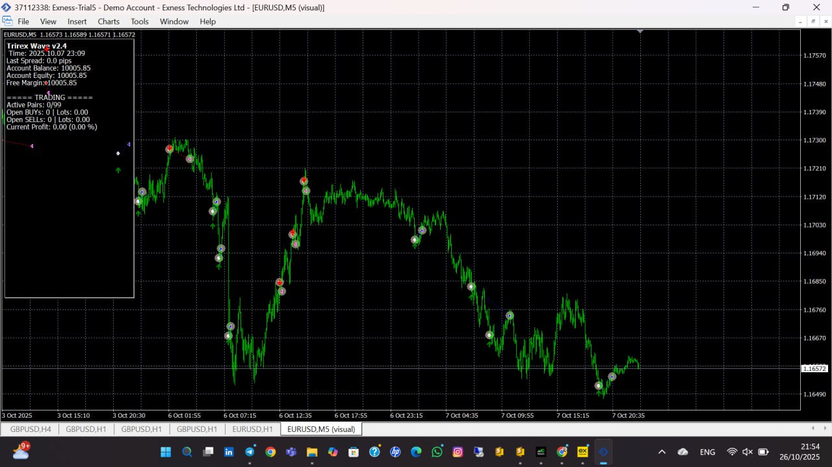Open Instagram from the taskbar
832x467 pixels.
coord(458,452)
